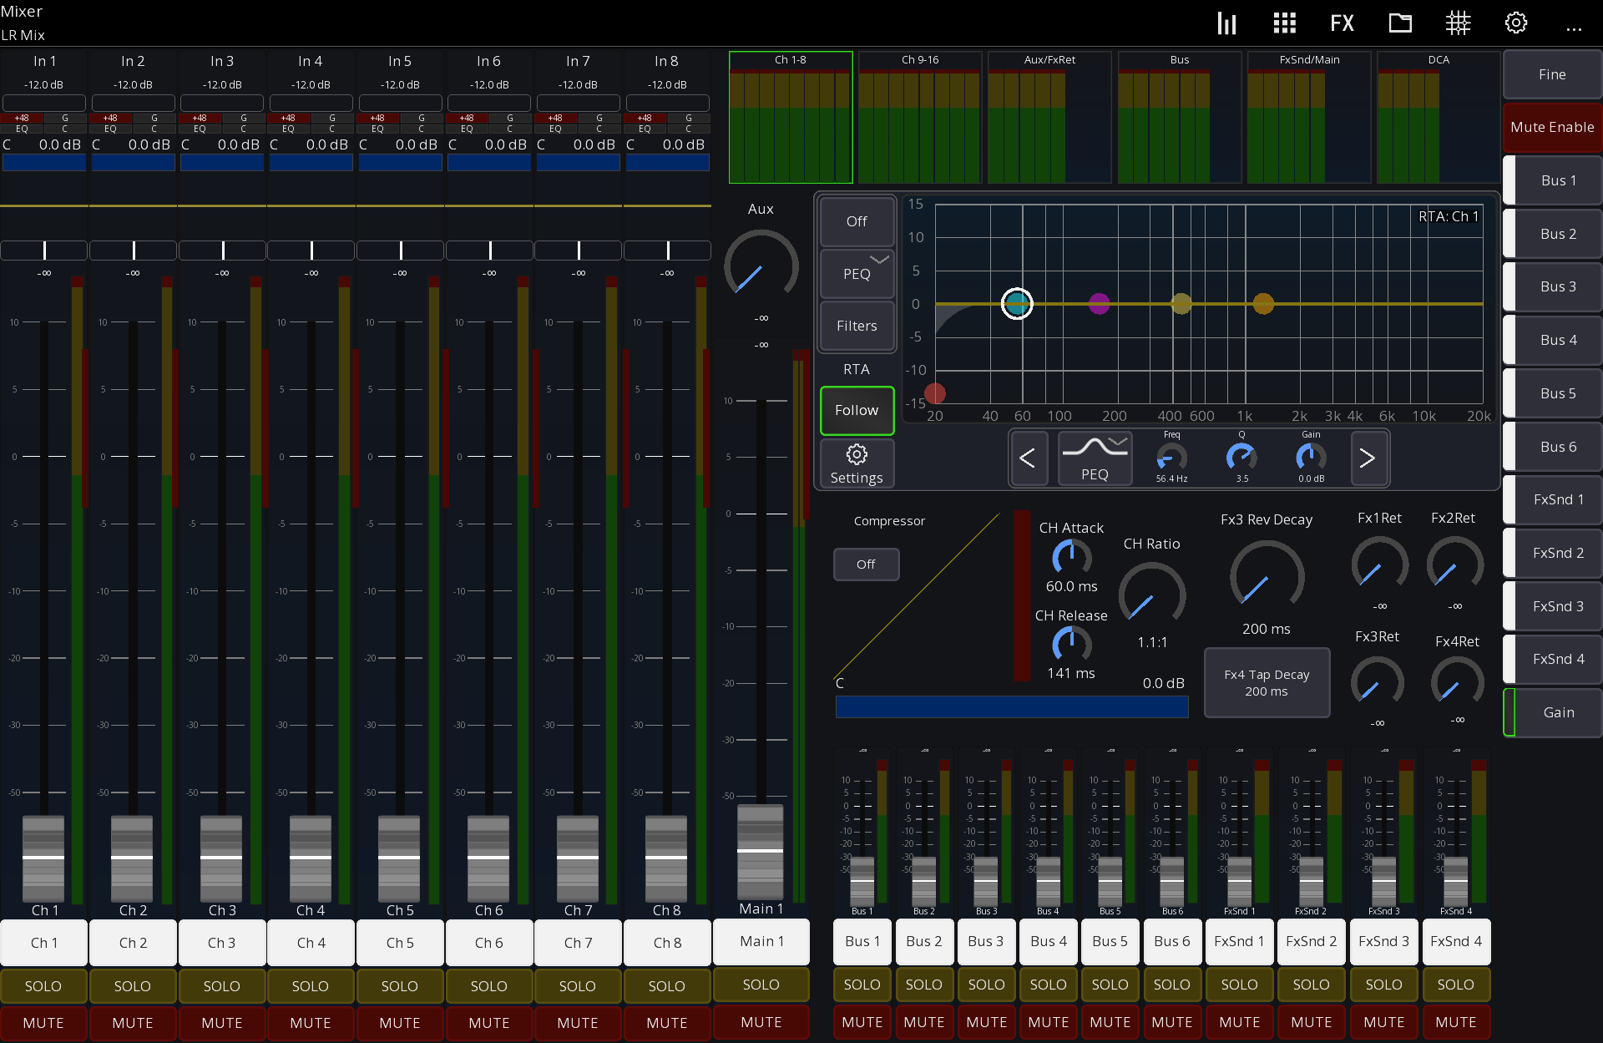Open the Filters button

click(857, 327)
